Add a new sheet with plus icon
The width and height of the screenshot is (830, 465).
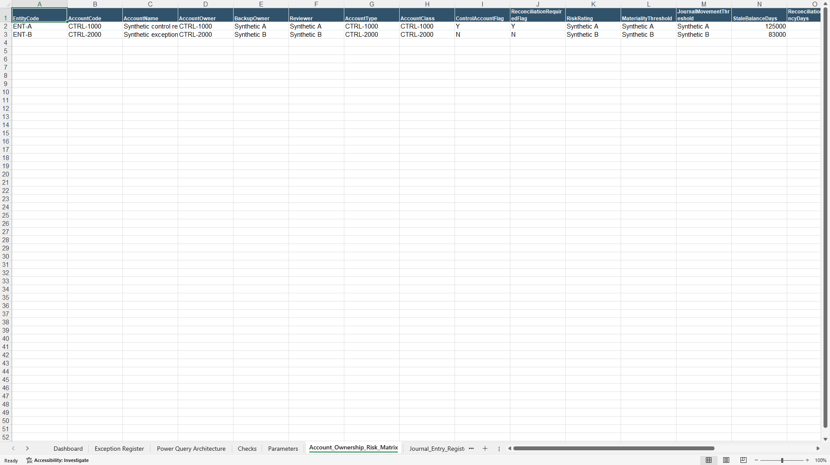coord(485,449)
